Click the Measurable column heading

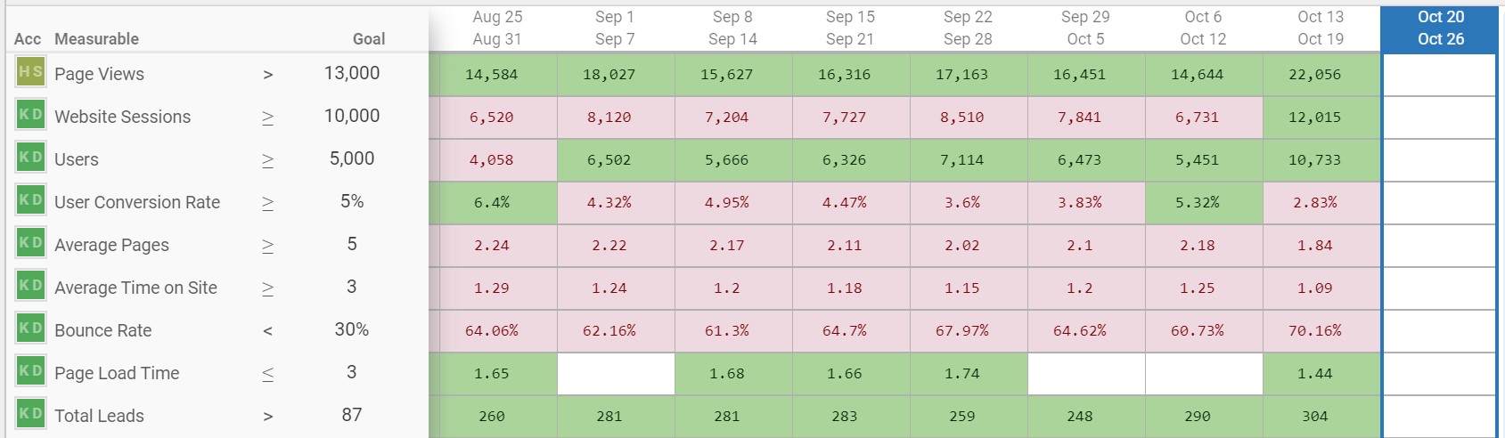click(x=96, y=39)
